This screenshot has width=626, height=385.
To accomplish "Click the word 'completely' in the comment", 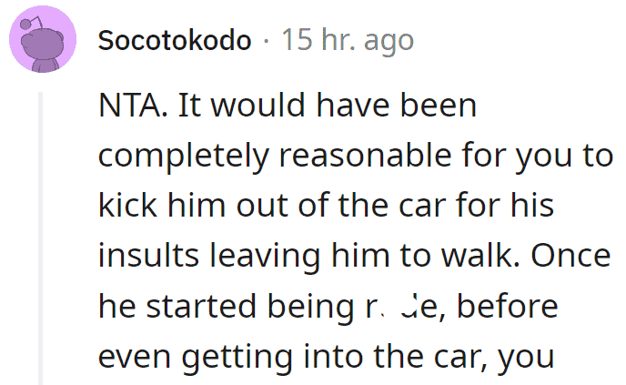I will (x=183, y=157).
